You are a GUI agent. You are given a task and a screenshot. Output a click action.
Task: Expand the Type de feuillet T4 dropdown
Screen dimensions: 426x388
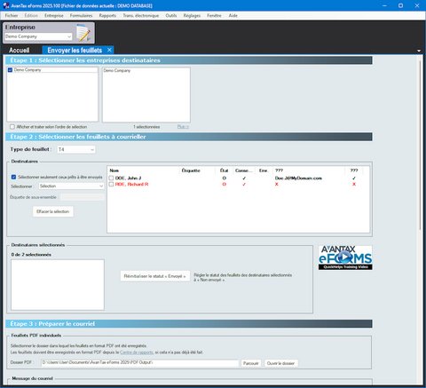coord(76,149)
